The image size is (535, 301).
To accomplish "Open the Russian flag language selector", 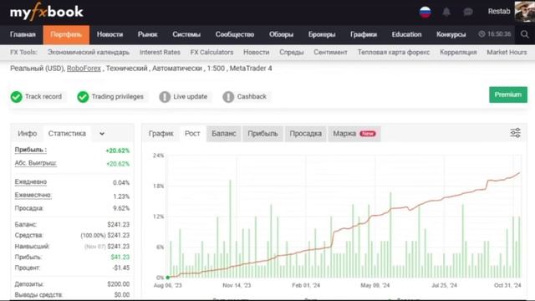I will (x=425, y=12).
